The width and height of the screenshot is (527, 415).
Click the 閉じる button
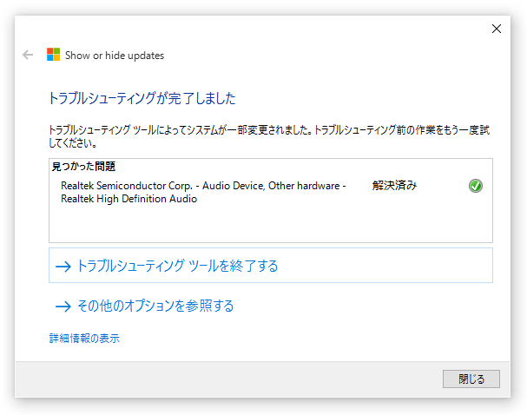point(471,379)
